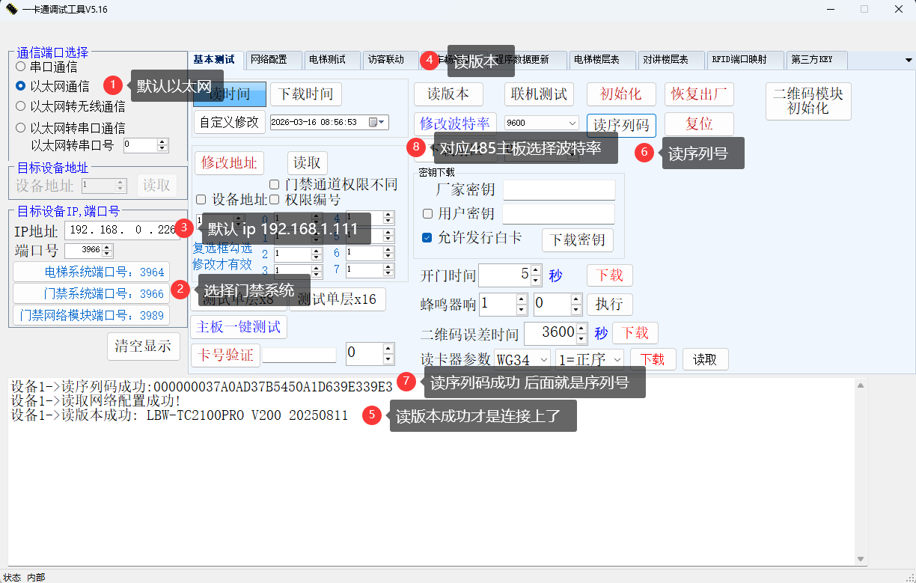Screen dimensions: 916x583
Task: Show hidden tabs with the tab overflow arrow
Action: pyautogui.click(x=909, y=60)
